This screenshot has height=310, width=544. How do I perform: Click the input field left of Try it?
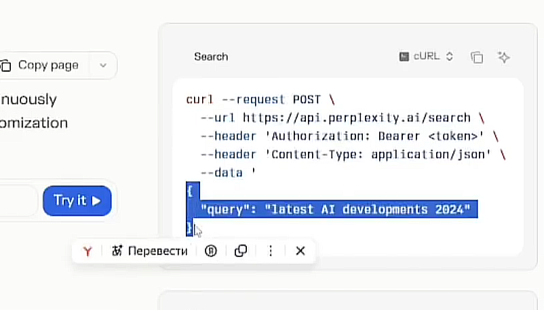click(x=17, y=201)
